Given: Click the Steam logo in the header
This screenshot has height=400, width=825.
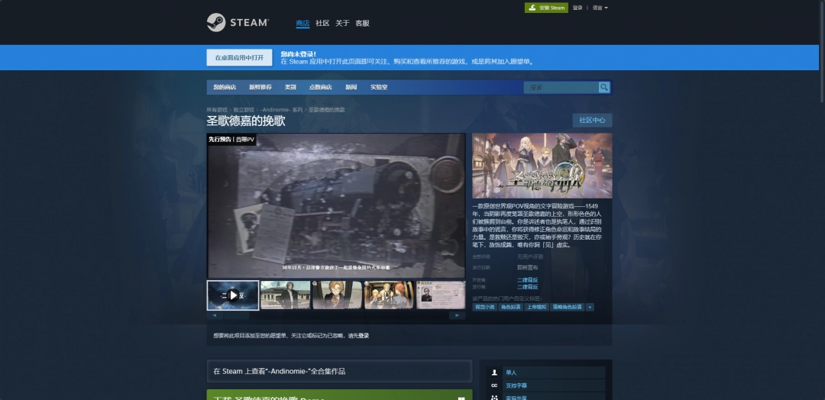Looking at the screenshot, I should [x=238, y=23].
